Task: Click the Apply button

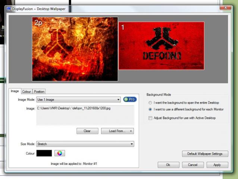Action: (217, 164)
